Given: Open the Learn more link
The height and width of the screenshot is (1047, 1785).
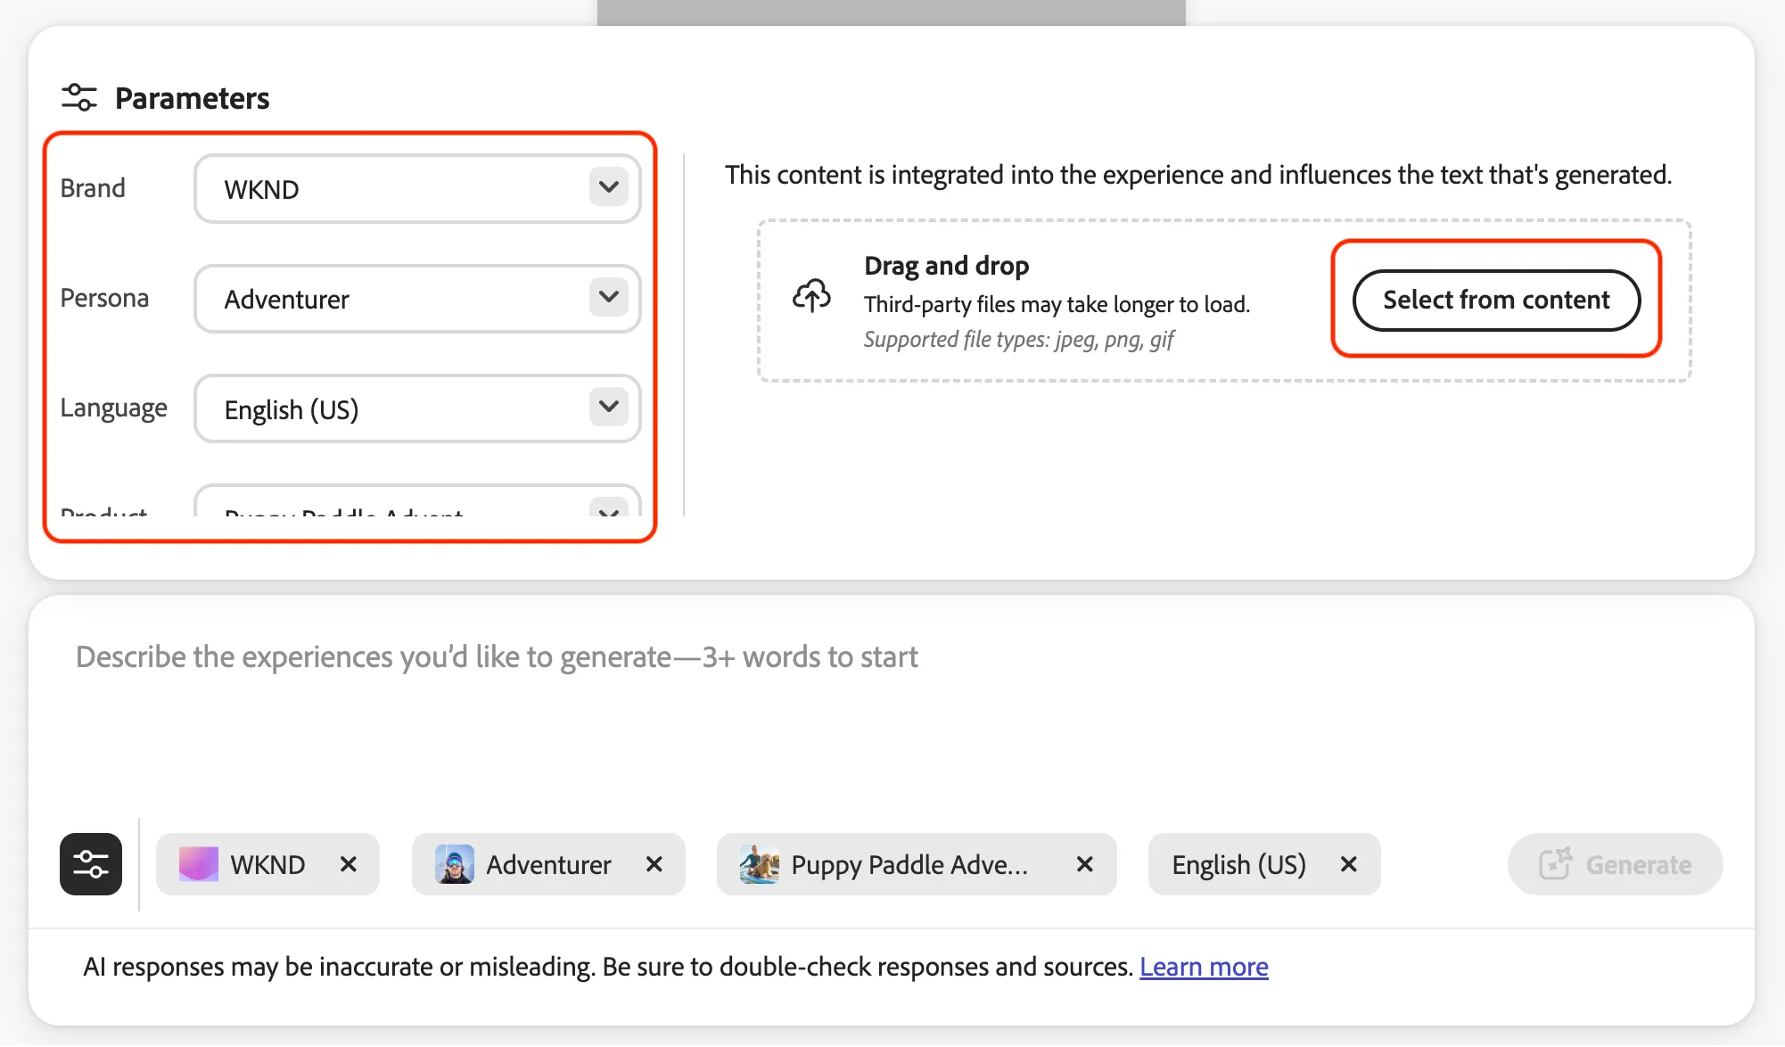Looking at the screenshot, I should (x=1204, y=967).
